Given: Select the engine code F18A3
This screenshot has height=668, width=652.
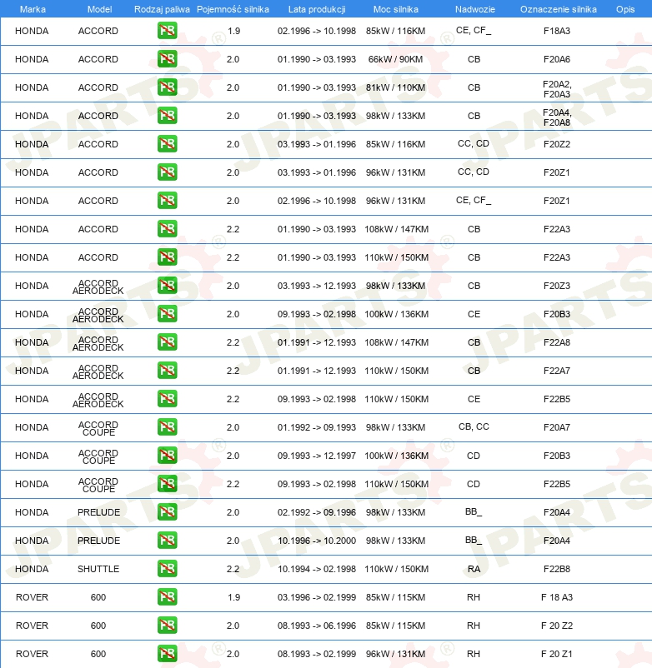Looking at the screenshot, I should 557,31.
